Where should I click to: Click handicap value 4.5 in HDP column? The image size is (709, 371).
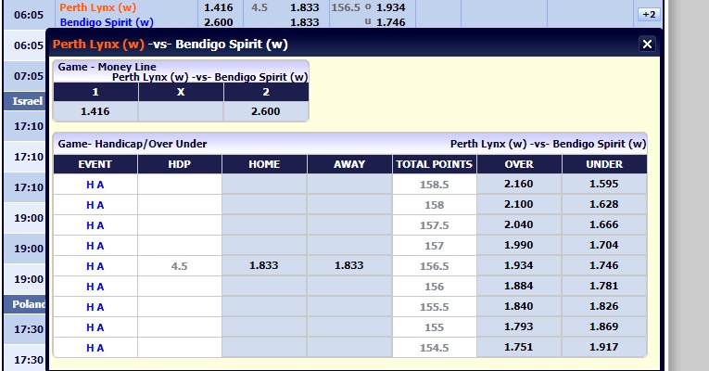click(x=179, y=266)
